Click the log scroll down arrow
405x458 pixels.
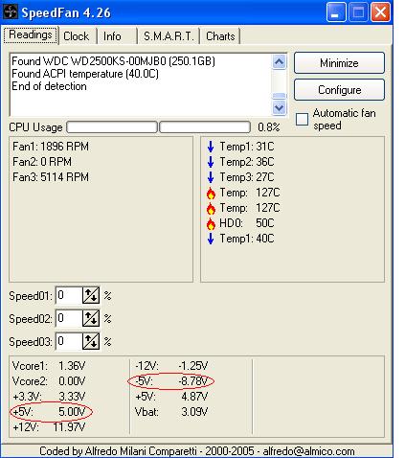click(x=280, y=107)
